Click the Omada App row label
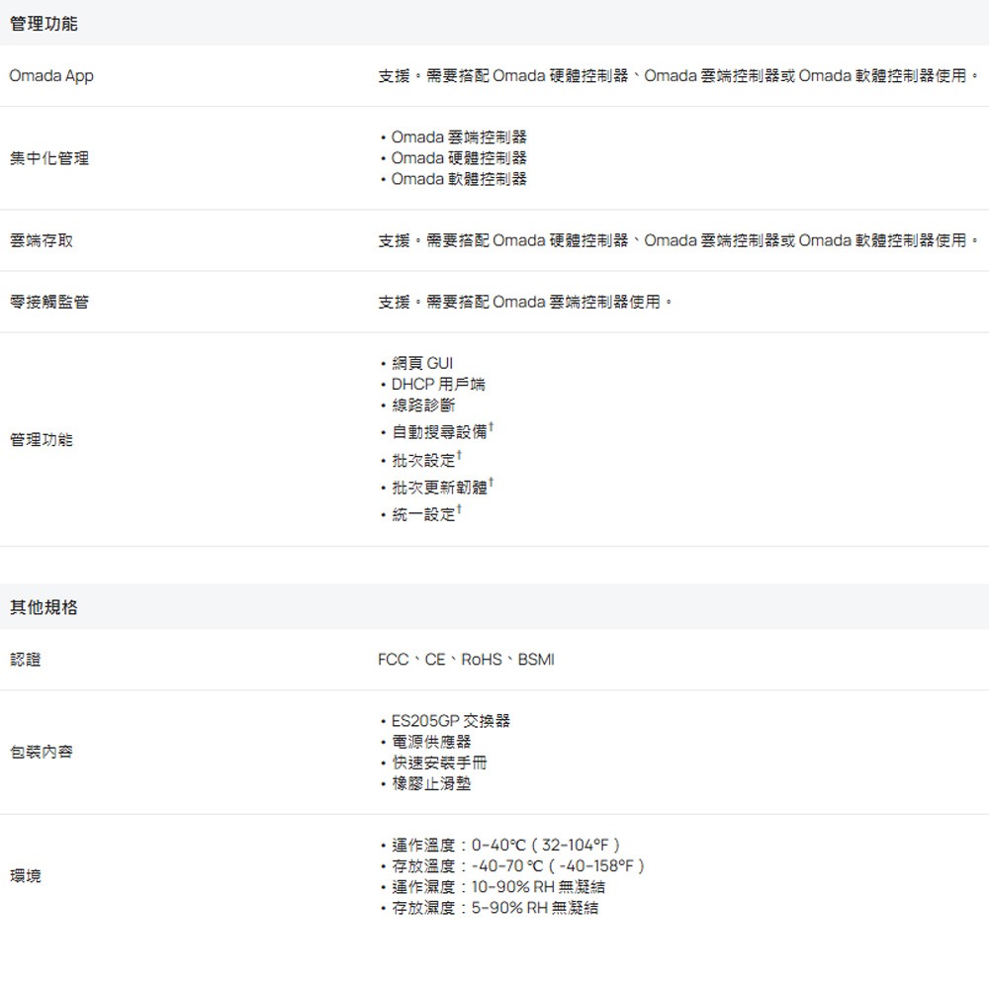Viewport: 989px width, 989px height. 51,75
